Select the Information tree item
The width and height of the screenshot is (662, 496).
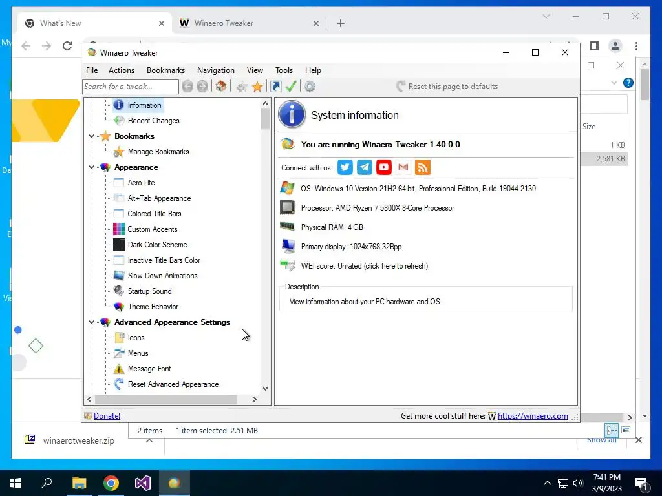click(144, 105)
